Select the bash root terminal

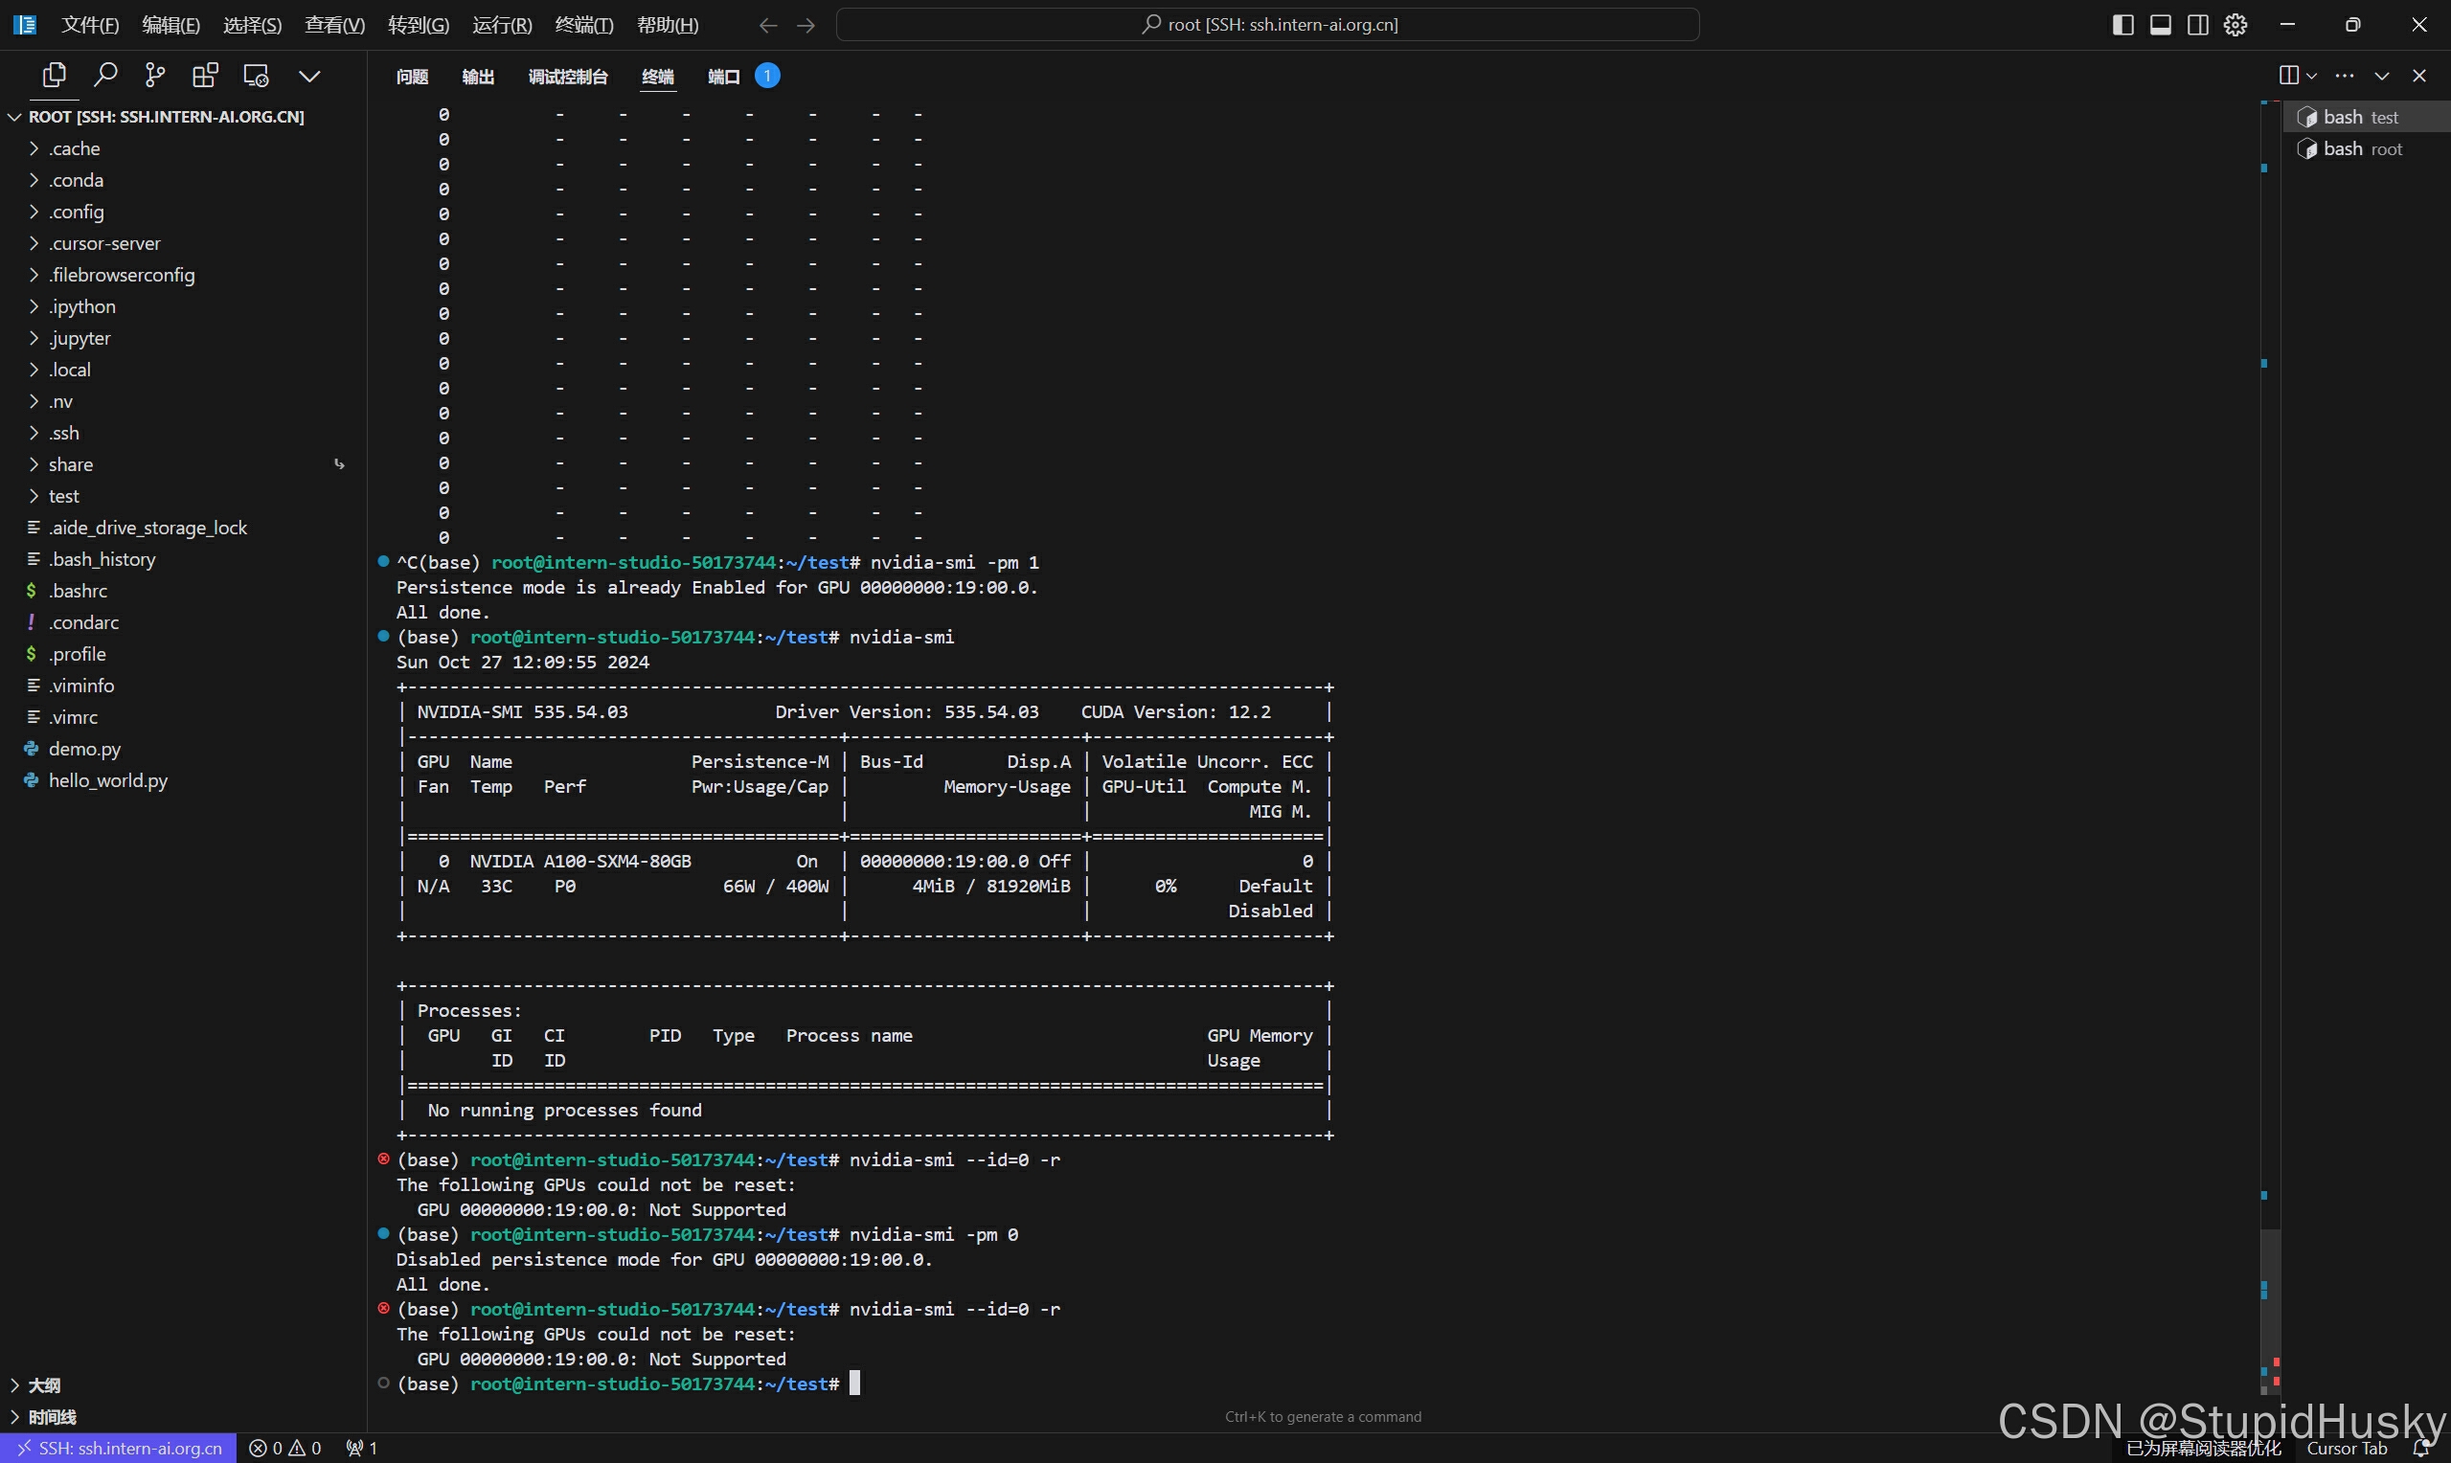coord(2362,148)
